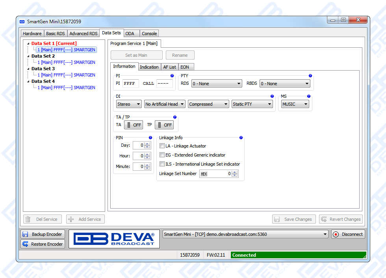Screen dimensions: 386x278
Task: Click the PI section help icon
Action: (172, 76)
